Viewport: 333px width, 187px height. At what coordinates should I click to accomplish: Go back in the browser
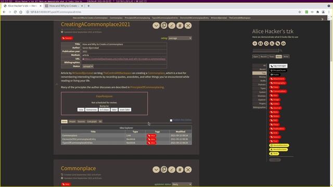[x=4, y=12]
